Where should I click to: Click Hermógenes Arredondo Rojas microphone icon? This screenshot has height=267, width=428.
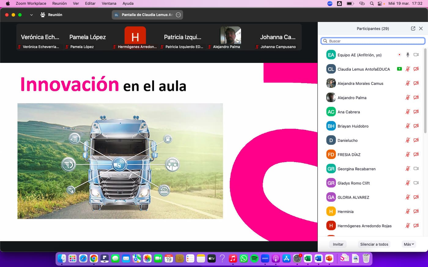[x=408, y=226]
